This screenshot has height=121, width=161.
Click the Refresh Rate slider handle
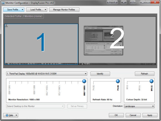[x=118, y=81]
